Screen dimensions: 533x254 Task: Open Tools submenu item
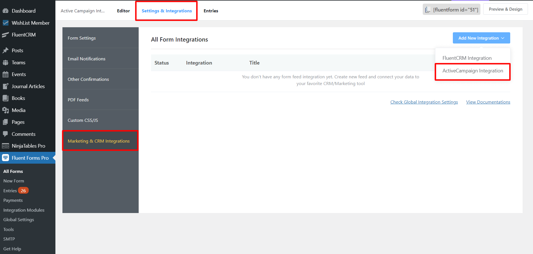(x=8, y=229)
